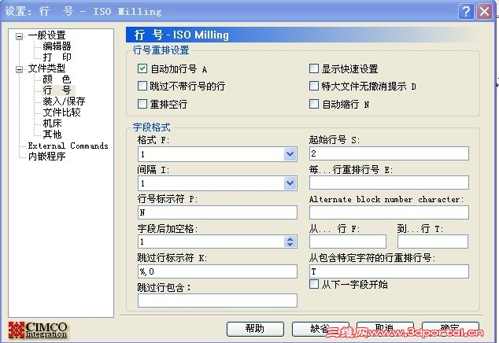The image size is (499, 343).
Task: Enable 跳过不带行号的行 checkbox
Action: click(x=142, y=86)
